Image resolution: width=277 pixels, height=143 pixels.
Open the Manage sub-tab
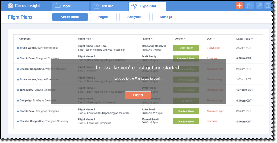166,17
